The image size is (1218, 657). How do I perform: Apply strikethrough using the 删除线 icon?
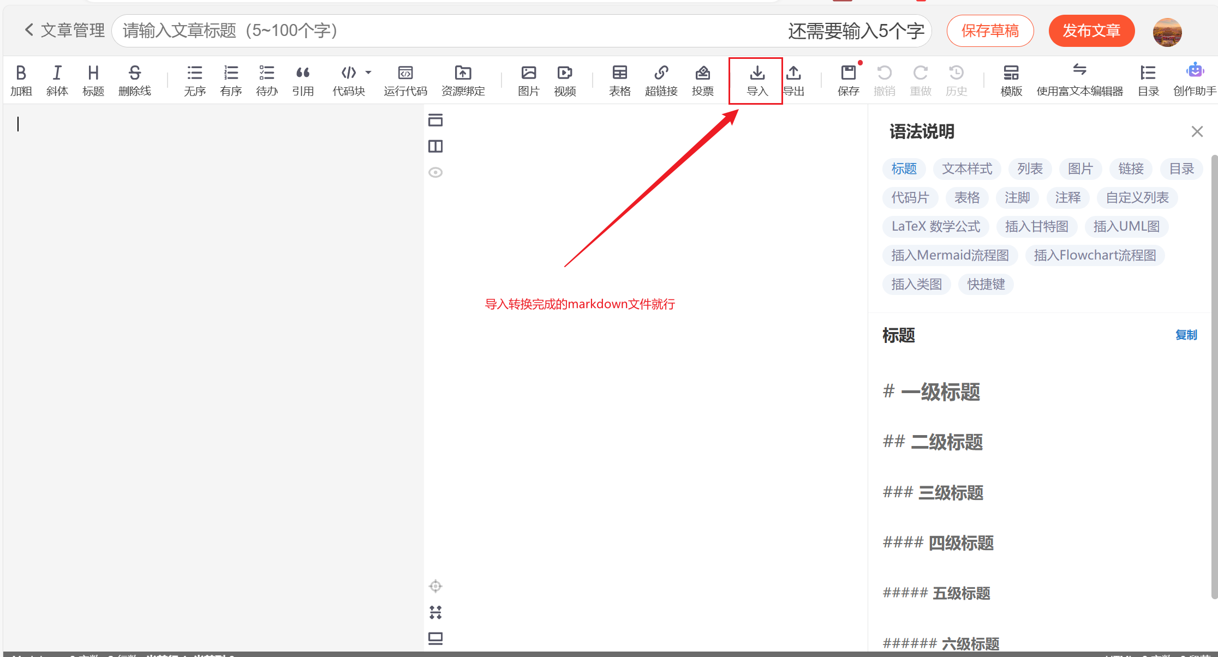[135, 80]
